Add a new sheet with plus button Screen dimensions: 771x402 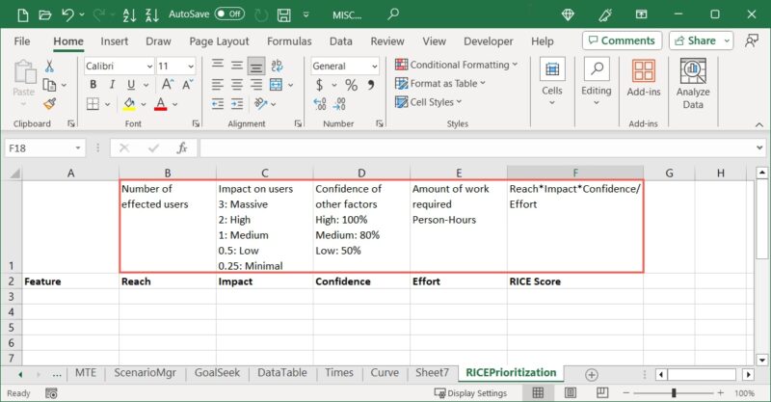[x=592, y=375]
